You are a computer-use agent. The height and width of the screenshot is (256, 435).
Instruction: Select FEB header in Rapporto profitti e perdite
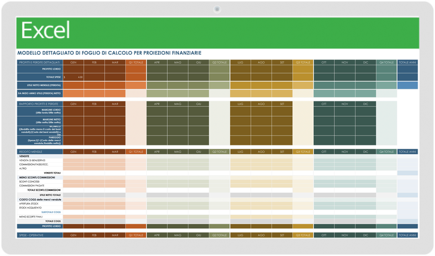[94, 104]
